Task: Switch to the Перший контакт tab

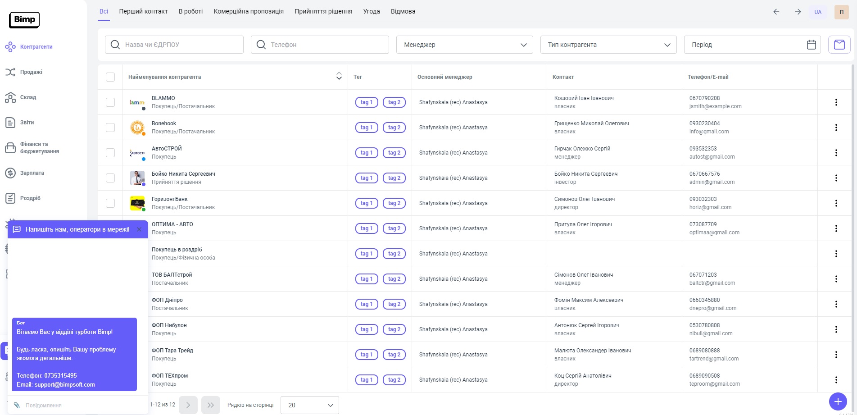Action: pos(143,11)
